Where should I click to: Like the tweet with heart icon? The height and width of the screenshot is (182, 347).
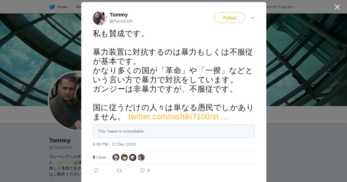tap(142, 170)
